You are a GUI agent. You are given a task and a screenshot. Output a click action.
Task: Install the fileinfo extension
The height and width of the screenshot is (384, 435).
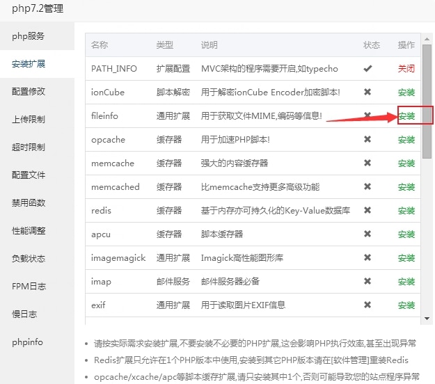point(406,116)
